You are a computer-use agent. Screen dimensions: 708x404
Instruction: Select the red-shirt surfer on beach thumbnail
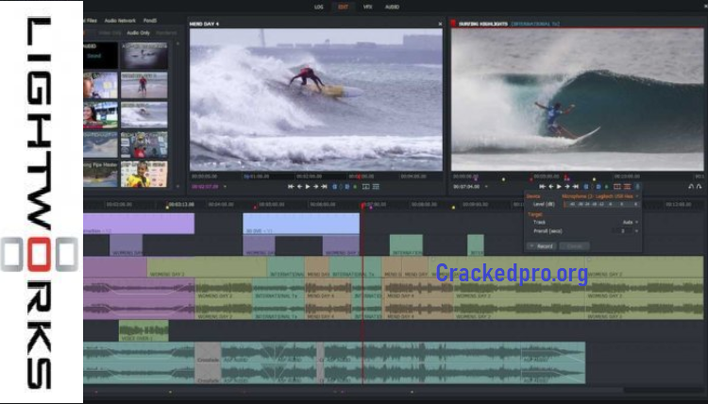(143, 85)
